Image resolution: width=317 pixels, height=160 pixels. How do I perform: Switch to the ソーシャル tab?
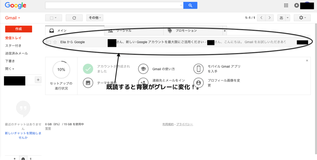[x=134, y=31]
